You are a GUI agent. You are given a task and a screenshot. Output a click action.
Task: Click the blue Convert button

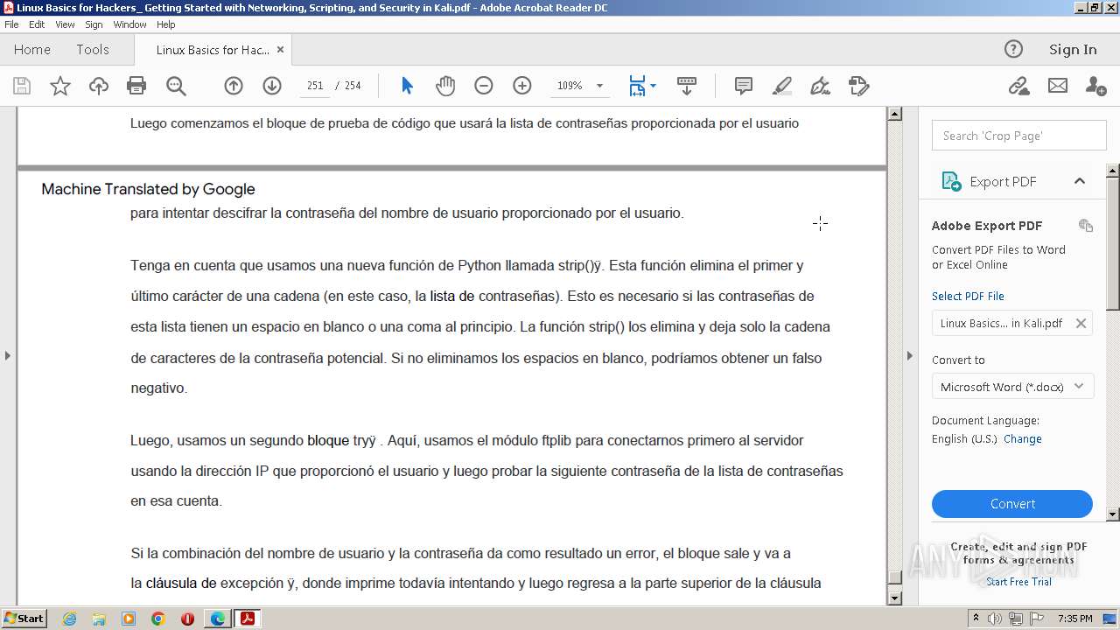[x=1012, y=504]
